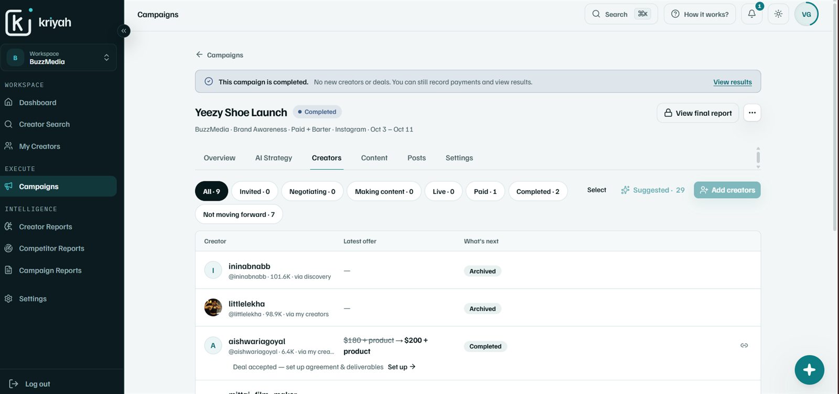Viewport: 839px width, 394px height.
Task: Switch to the Overview tab
Action: click(219, 158)
